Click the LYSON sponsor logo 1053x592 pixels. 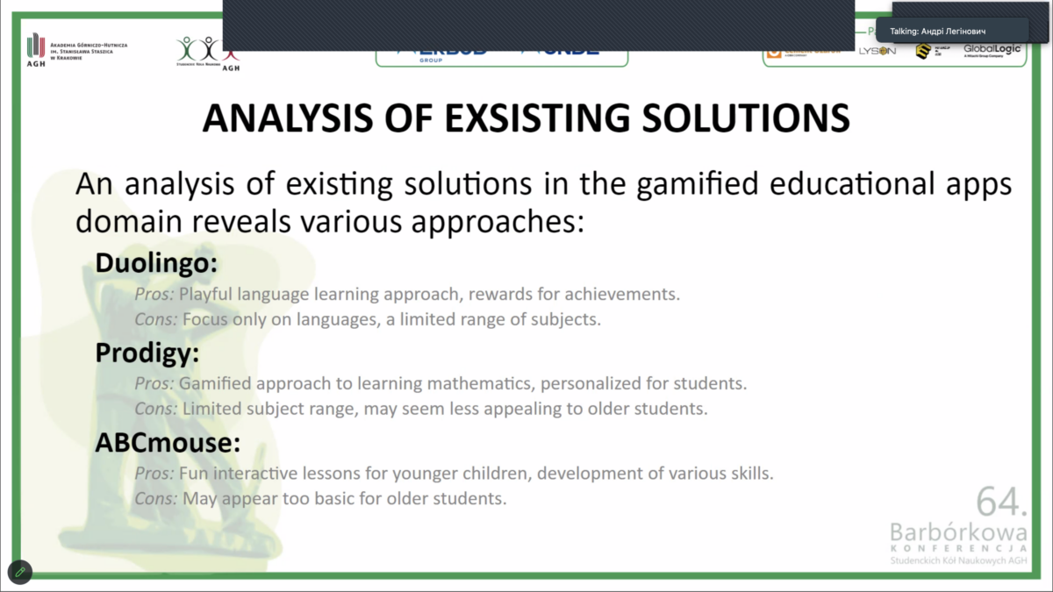tap(877, 52)
